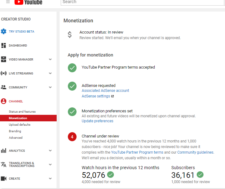The height and width of the screenshot is (189, 225).
Task: Open Translations & Transcriptions menu item
Action: [x=21, y=164]
